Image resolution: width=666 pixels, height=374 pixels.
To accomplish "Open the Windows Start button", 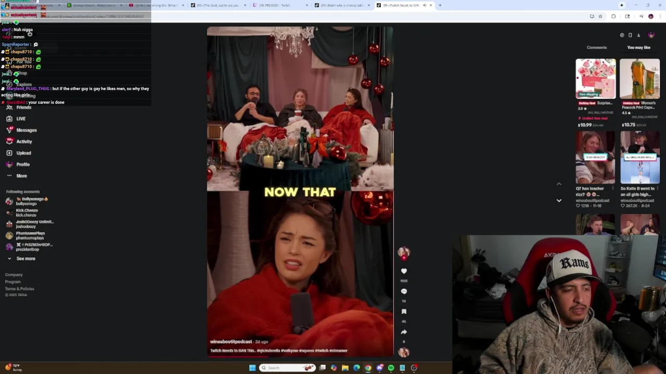I will pos(252,368).
